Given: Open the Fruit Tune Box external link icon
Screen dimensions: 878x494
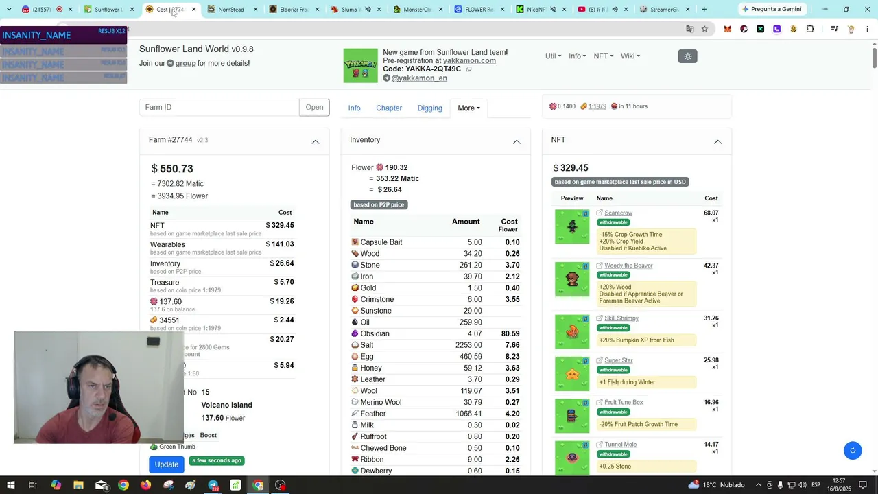Looking at the screenshot, I should coord(600,402).
